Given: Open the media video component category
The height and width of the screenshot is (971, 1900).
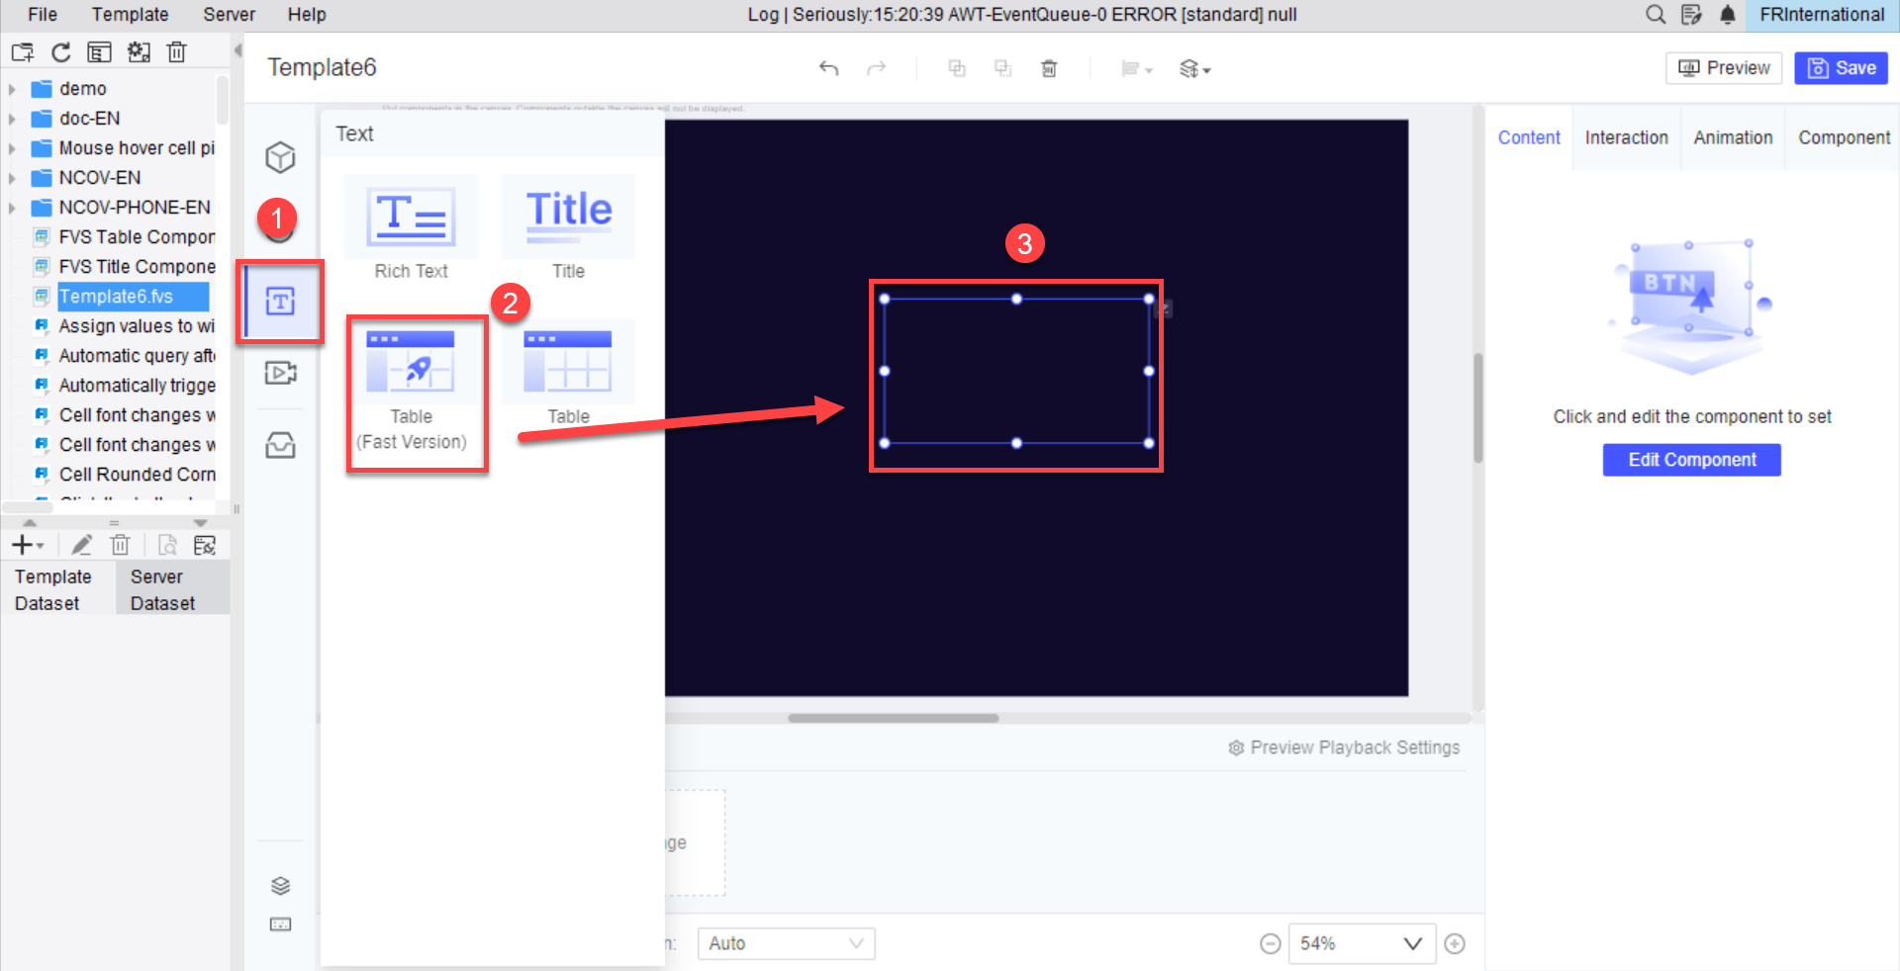Looking at the screenshot, I should [x=280, y=373].
